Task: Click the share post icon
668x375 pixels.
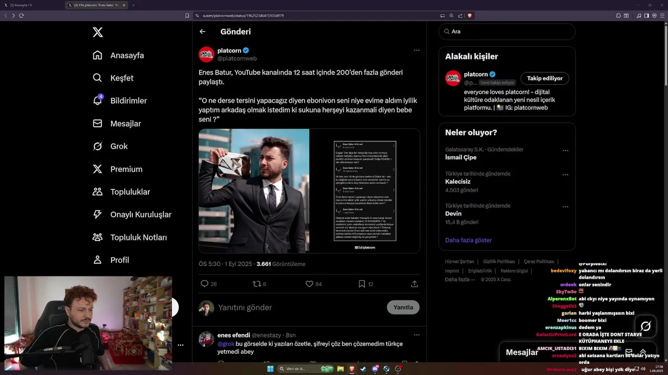Action: tap(414, 284)
